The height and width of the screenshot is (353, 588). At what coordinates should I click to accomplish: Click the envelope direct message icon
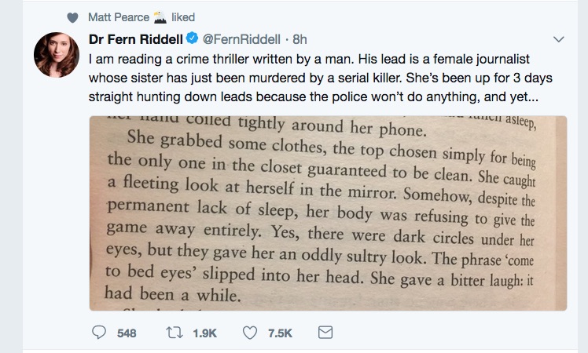point(325,333)
